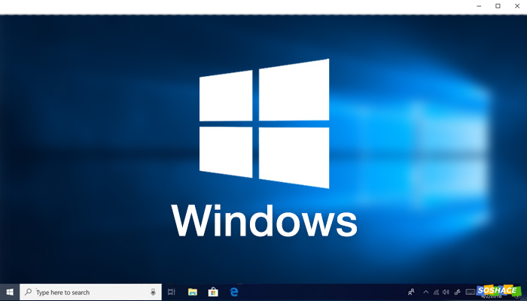Screen dimensions: 527x301
Task: Maximize the window
Action: click(x=498, y=6)
